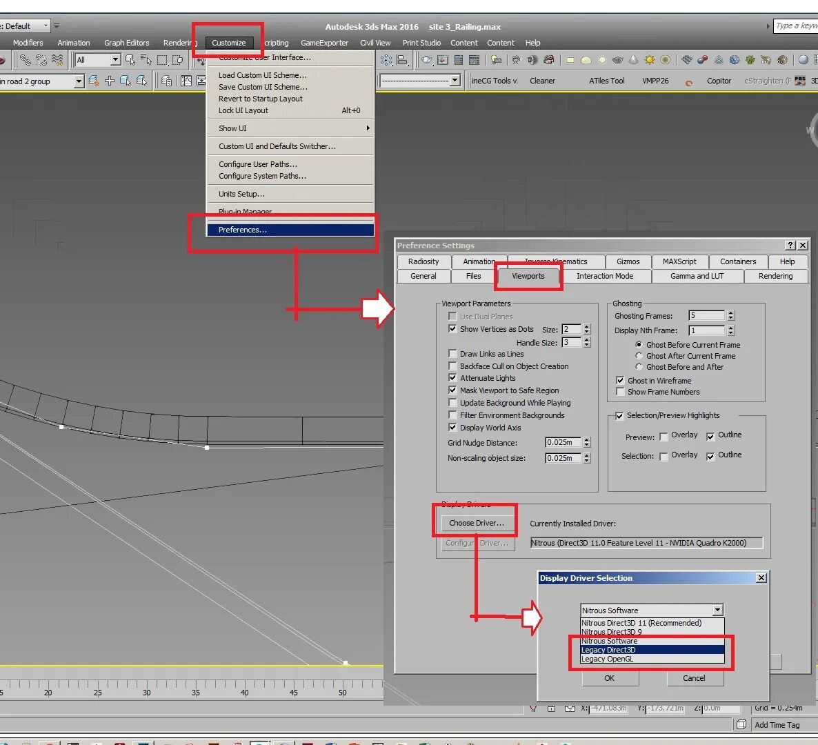
Task: Open the Viewports tab in Preference Settings
Action: 528,276
